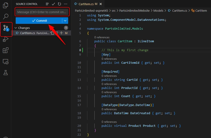Viewport: 211px width, 138px height.
Task: Click line number 6 in the gutter
Action: pyautogui.click(x=80, y=41)
